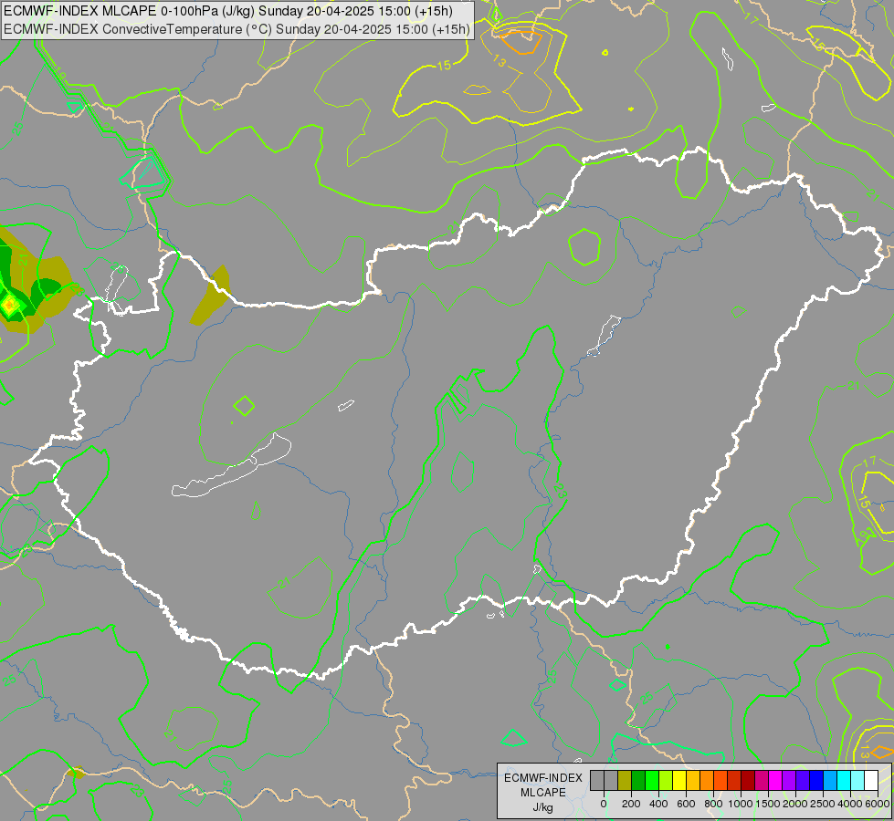
Task: Click the legend value 2500
Action: (x=823, y=804)
